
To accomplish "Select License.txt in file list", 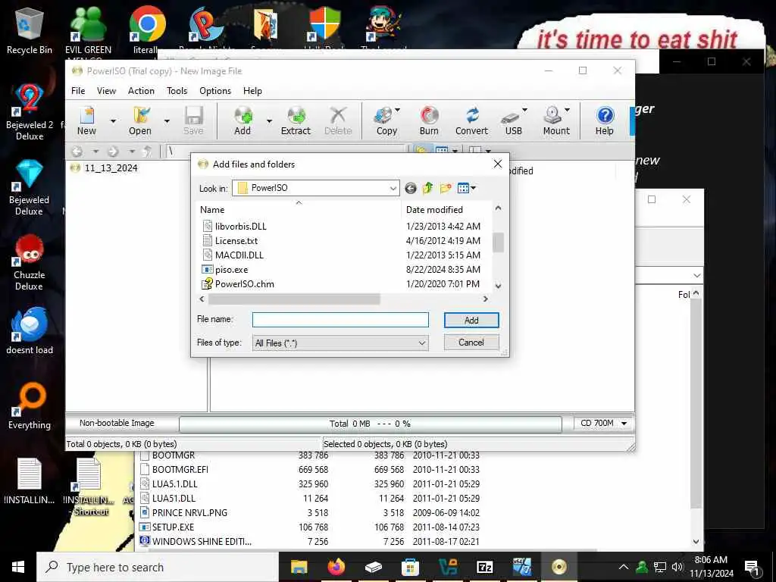I will [236, 240].
